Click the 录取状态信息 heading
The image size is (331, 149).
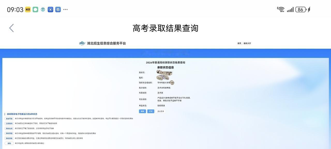pos(165,67)
